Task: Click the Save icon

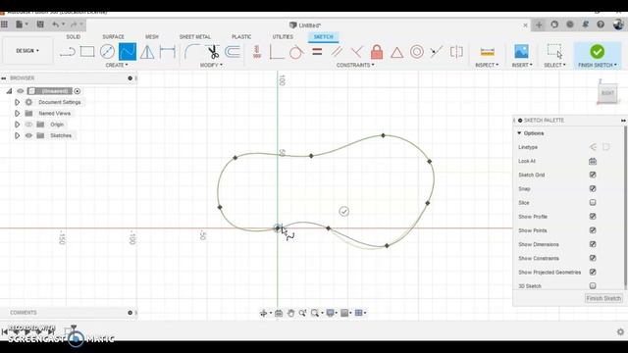Action: click(40, 25)
